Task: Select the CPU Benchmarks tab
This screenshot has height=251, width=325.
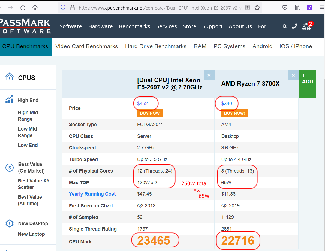Action: coord(25,46)
